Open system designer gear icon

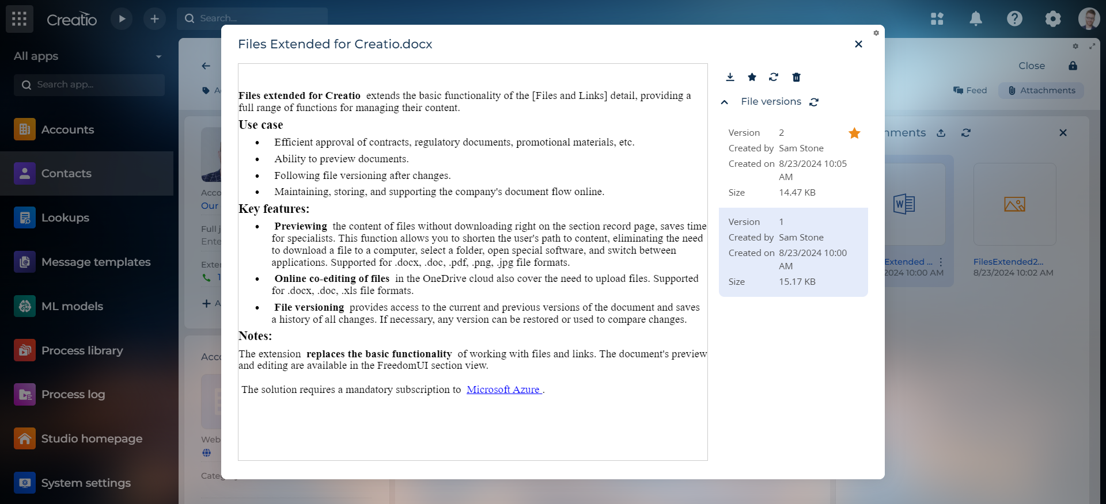tap(1052, 19)
